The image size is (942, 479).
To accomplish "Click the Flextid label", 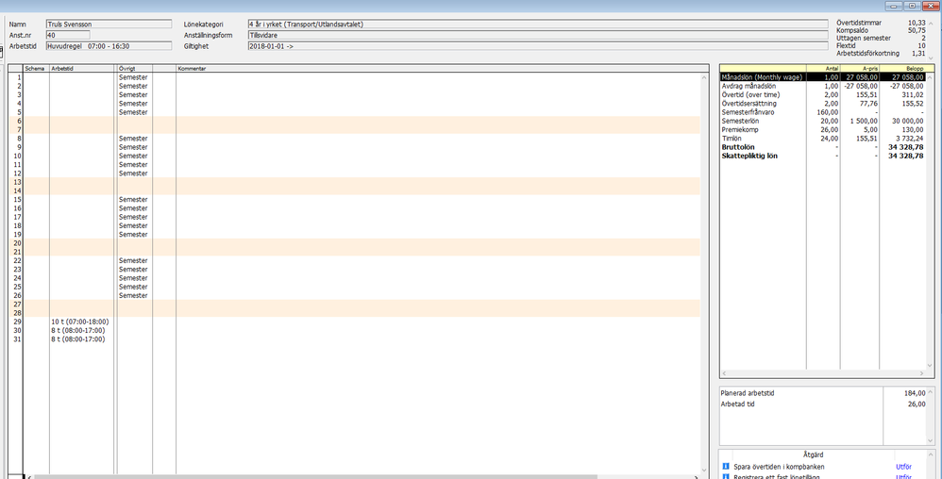I will 846,45.
